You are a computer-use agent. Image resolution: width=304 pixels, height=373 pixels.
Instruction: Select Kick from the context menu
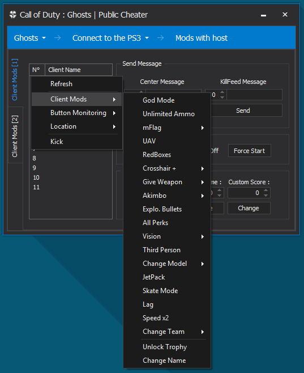pyautogui.click(x=77, y=142)
